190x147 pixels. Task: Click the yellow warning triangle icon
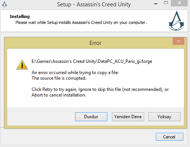coord(22,65)
